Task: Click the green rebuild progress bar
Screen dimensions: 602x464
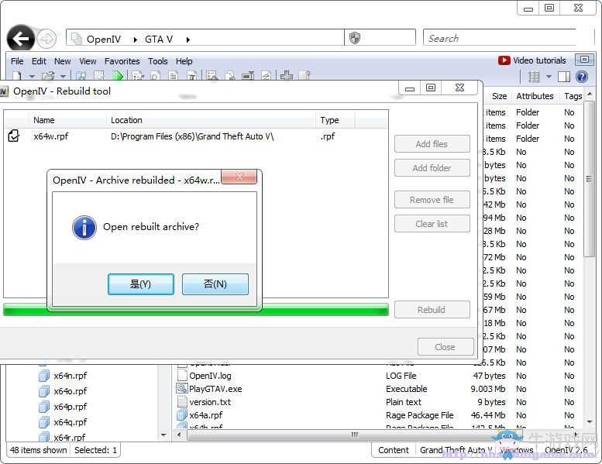Action: (x=196, y=309)
